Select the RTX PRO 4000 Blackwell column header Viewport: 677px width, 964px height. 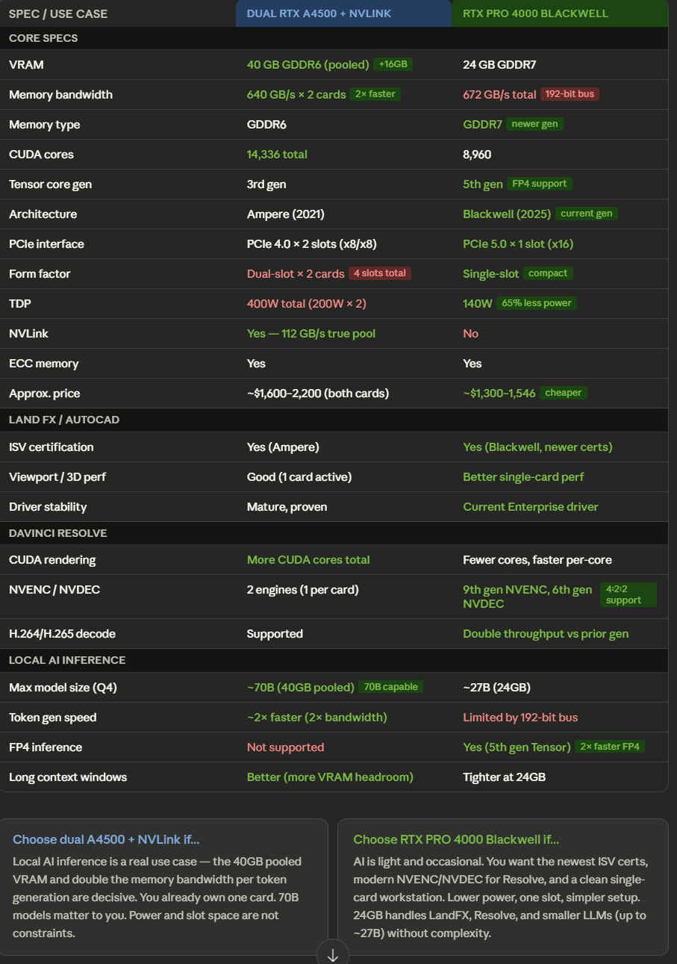(534, 13)
